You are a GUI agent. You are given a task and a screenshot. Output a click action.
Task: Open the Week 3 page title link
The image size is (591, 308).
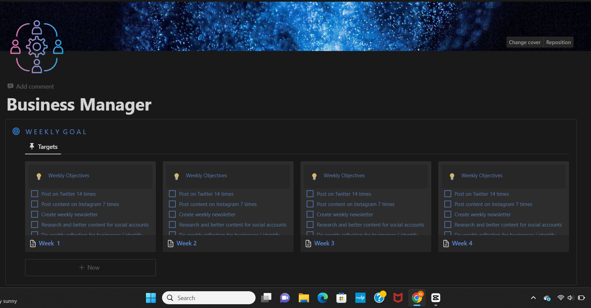[324, 243]
